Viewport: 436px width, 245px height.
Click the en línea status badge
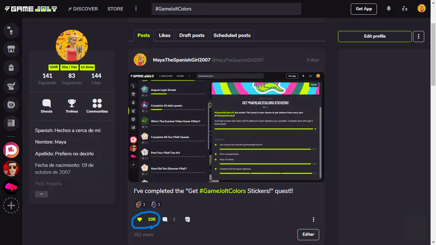coord(87,67)
